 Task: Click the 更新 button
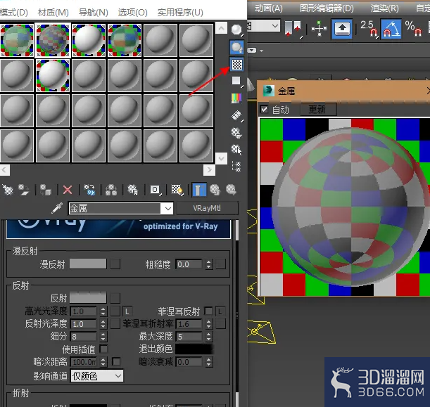[x=318, y=110]
